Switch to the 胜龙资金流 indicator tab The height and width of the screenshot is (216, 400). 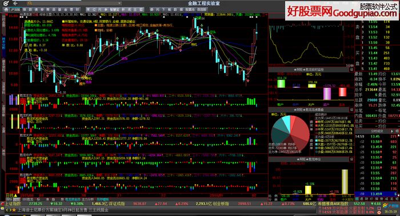pyautogui.click(x=73, y=199)
